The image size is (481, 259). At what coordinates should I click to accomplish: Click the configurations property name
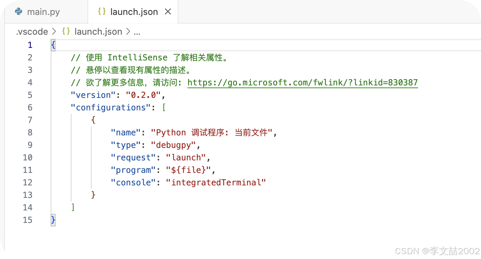coord(110,107)
